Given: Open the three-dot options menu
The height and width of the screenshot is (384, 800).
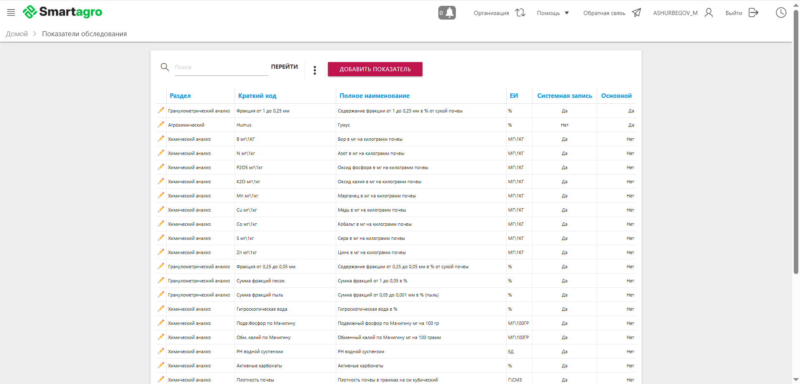Looking at the screenshot, I should tap(315, 70).
